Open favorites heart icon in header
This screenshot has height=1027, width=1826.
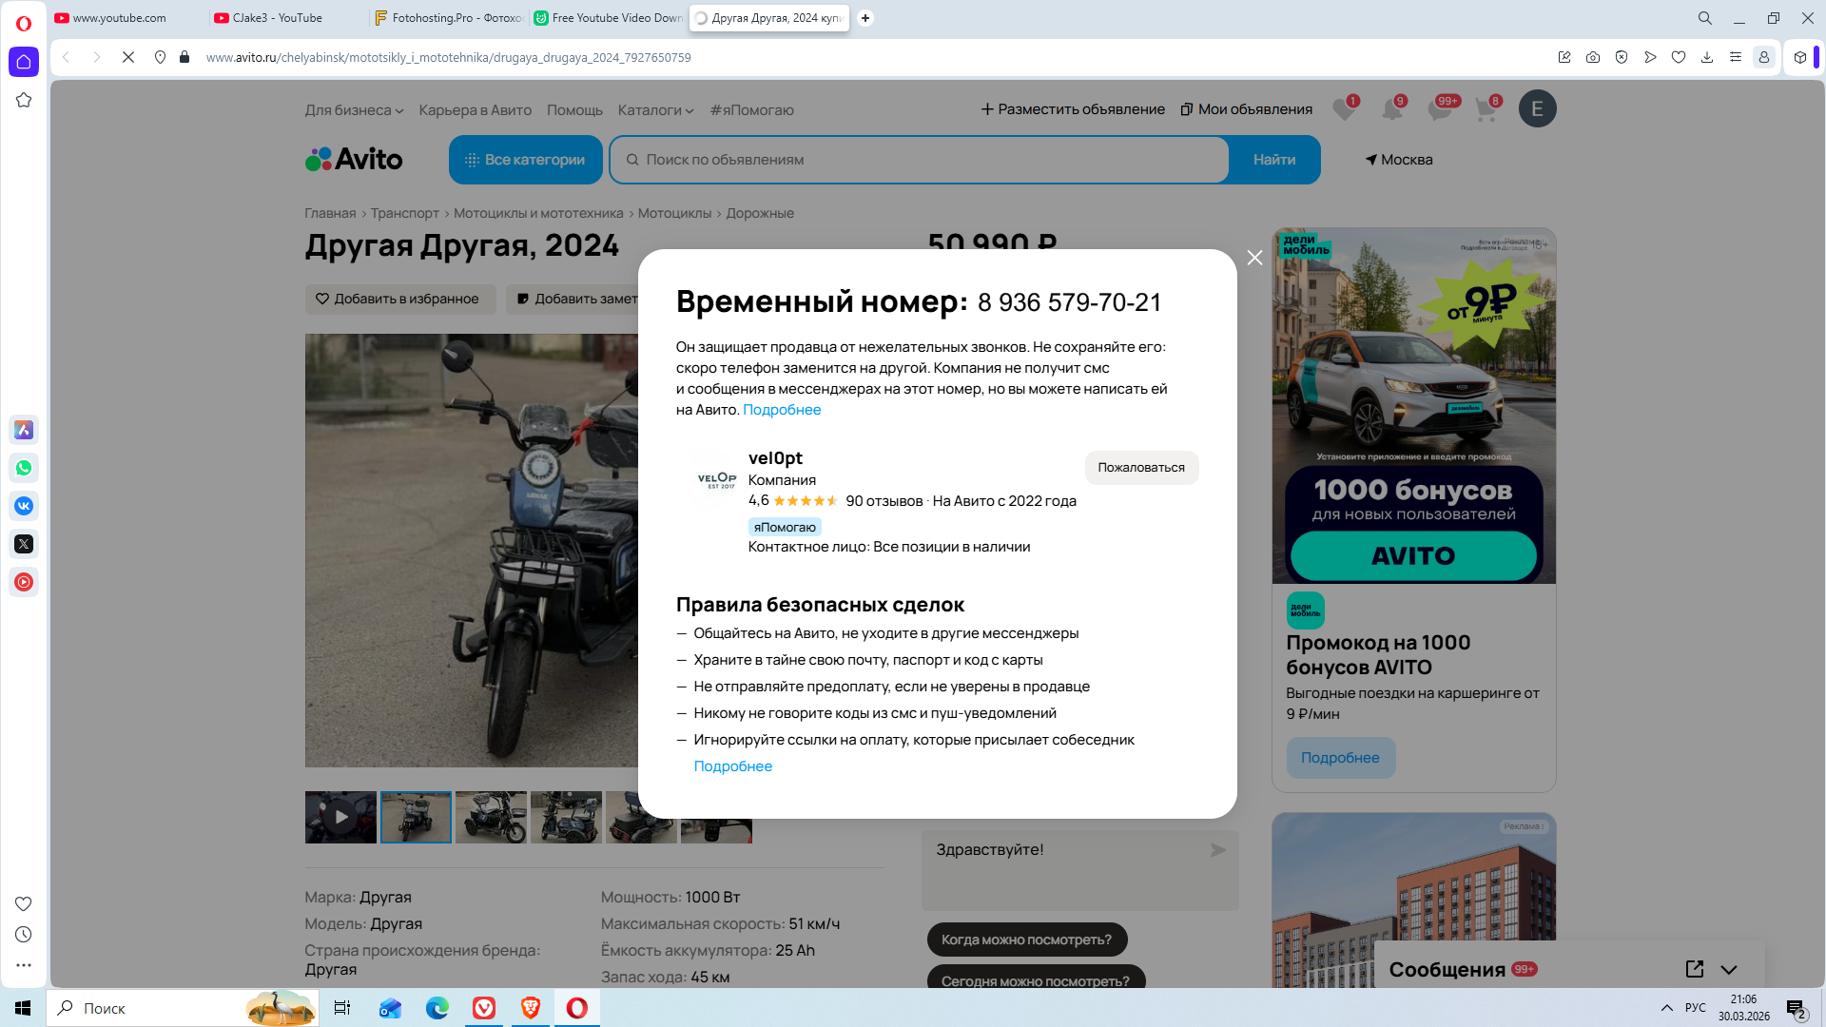click(x=1343, y=109)
